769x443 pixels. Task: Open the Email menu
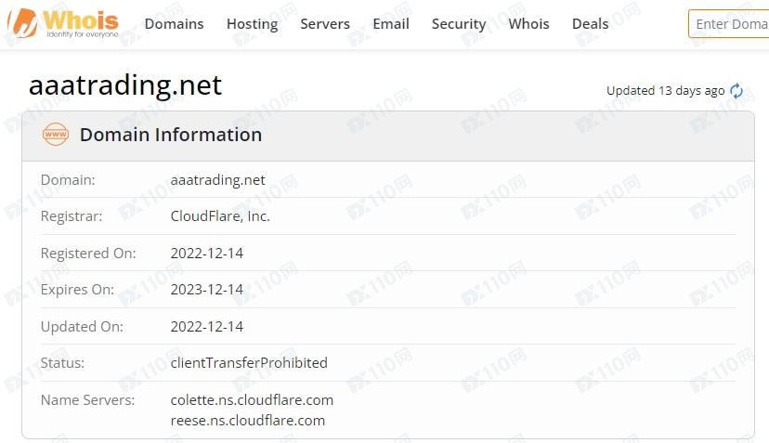pos(391,24)
